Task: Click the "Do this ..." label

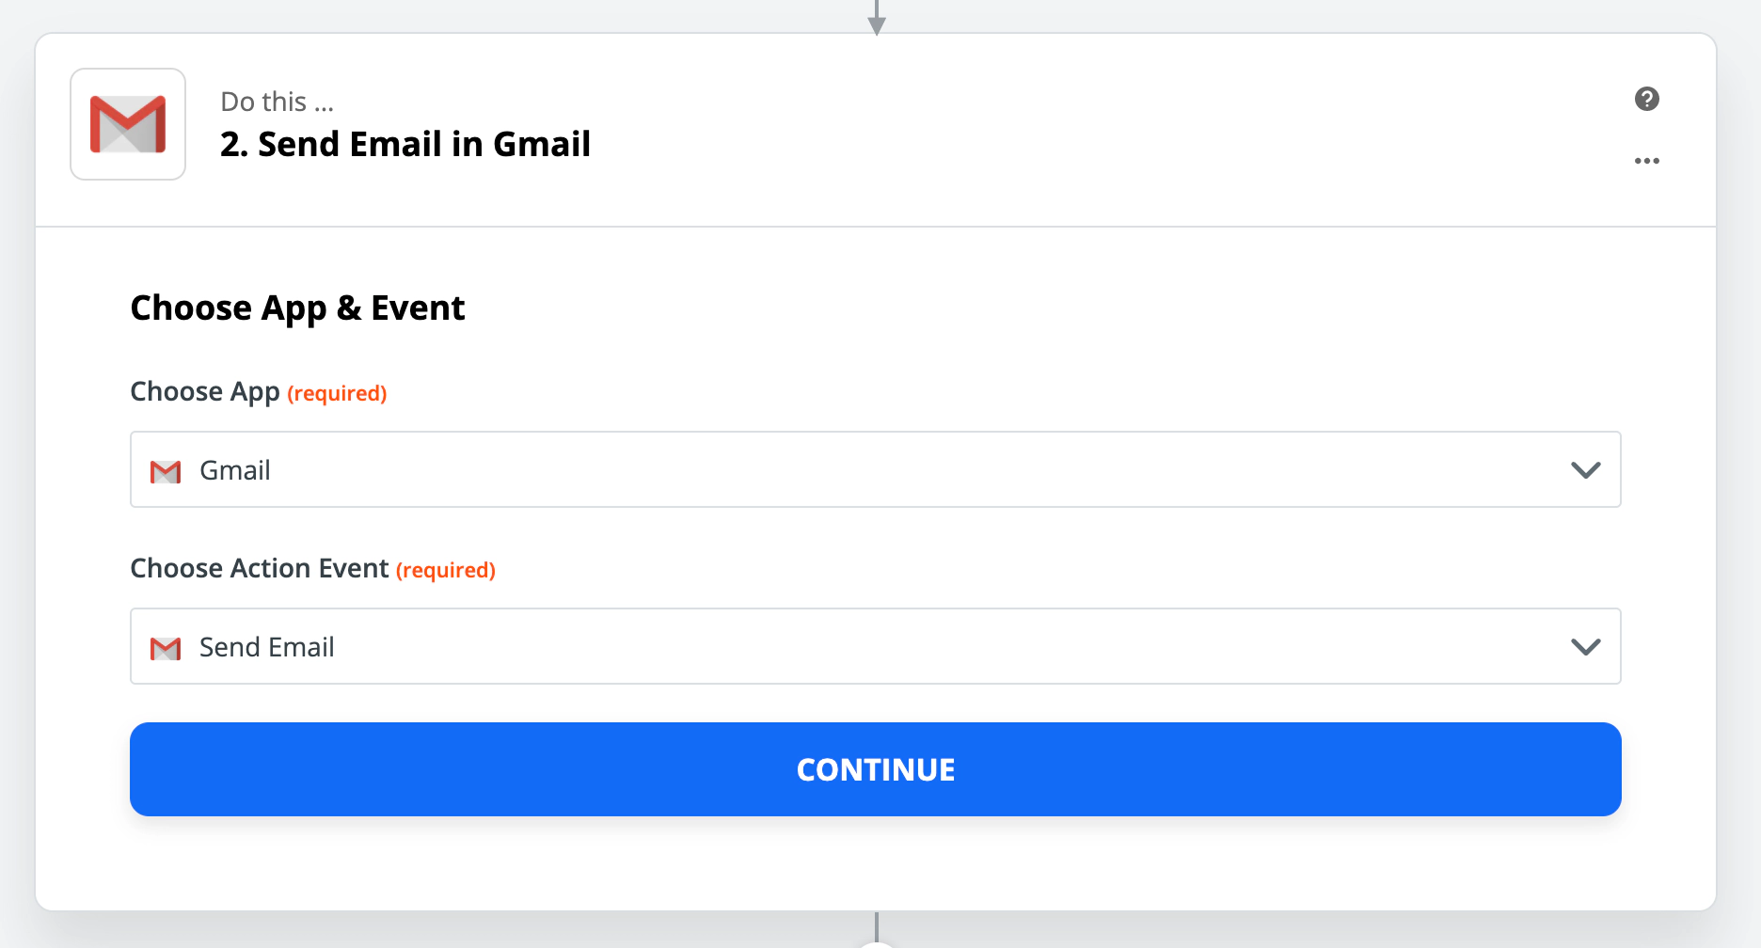Action: (277, 102)
